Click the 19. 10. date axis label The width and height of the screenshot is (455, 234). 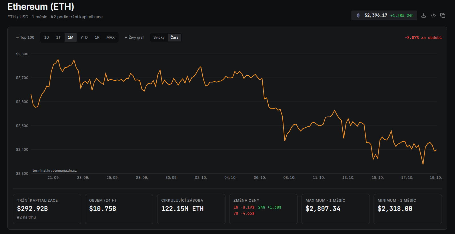pos(436,178)
